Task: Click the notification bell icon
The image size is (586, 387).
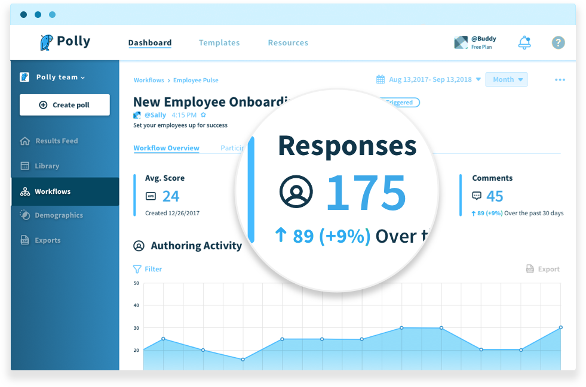Action: click(524, 42)
